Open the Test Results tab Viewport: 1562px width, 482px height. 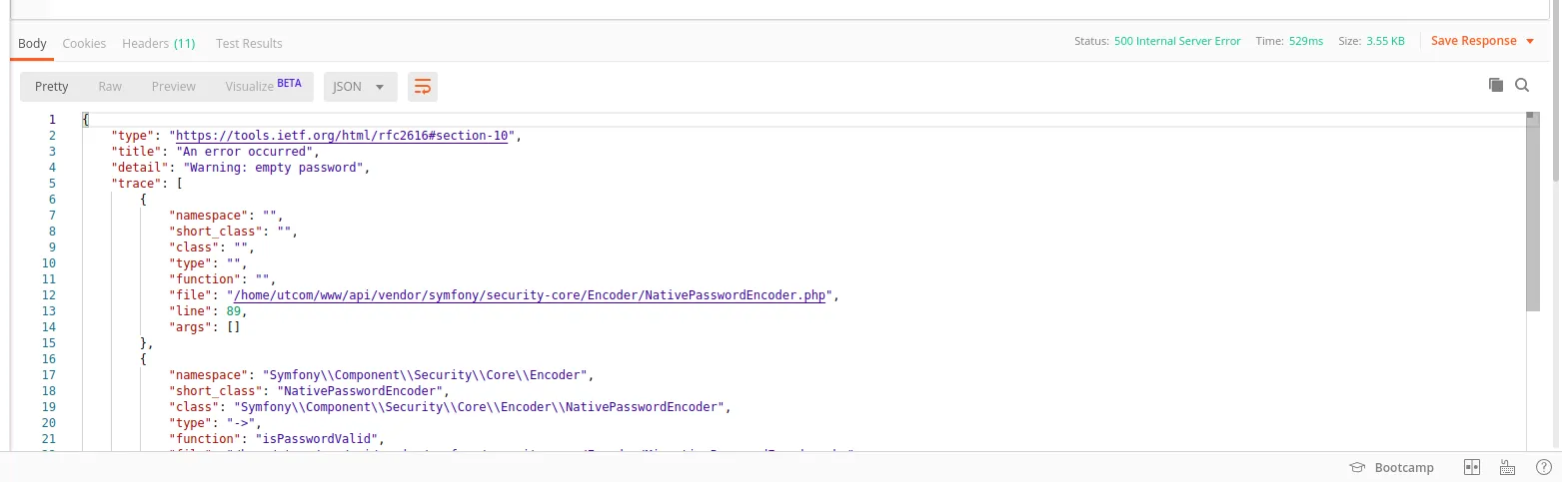(249, 44)
